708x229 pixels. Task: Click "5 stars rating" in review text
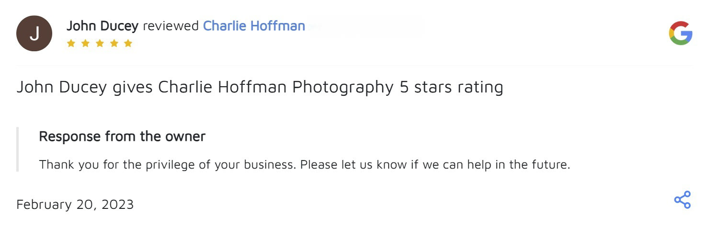451,87
